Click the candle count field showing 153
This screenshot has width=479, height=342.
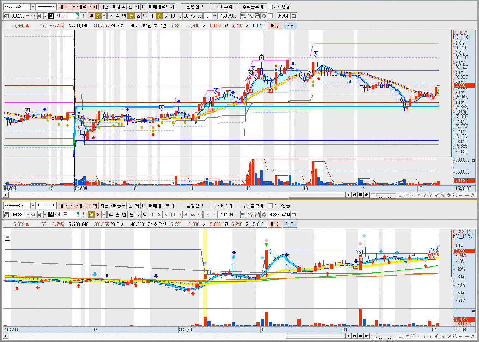pyautogui.click(x=223, y=16)
